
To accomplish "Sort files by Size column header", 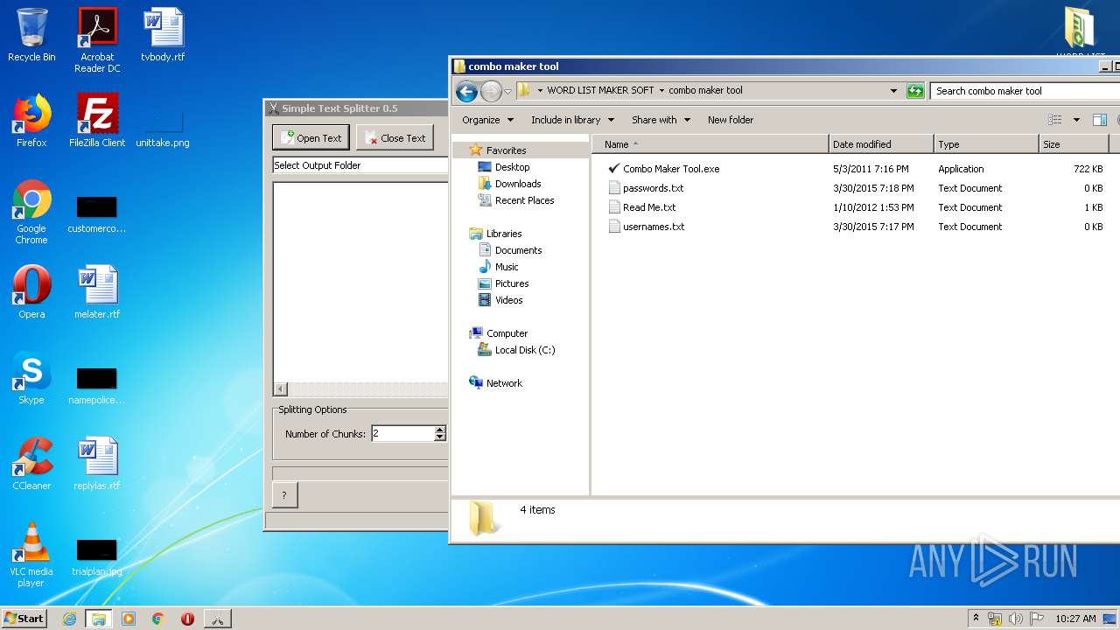I will [x=1074, y=144].
